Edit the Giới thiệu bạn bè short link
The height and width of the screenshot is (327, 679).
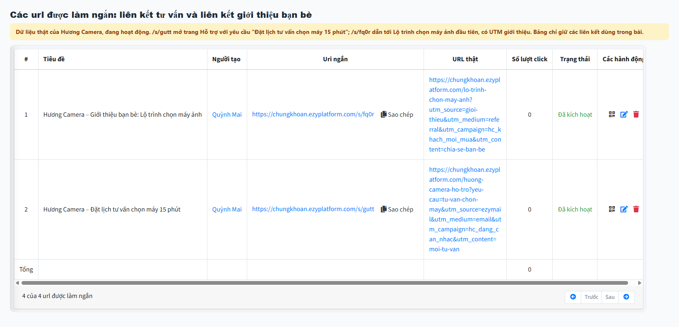pos(624,114)
